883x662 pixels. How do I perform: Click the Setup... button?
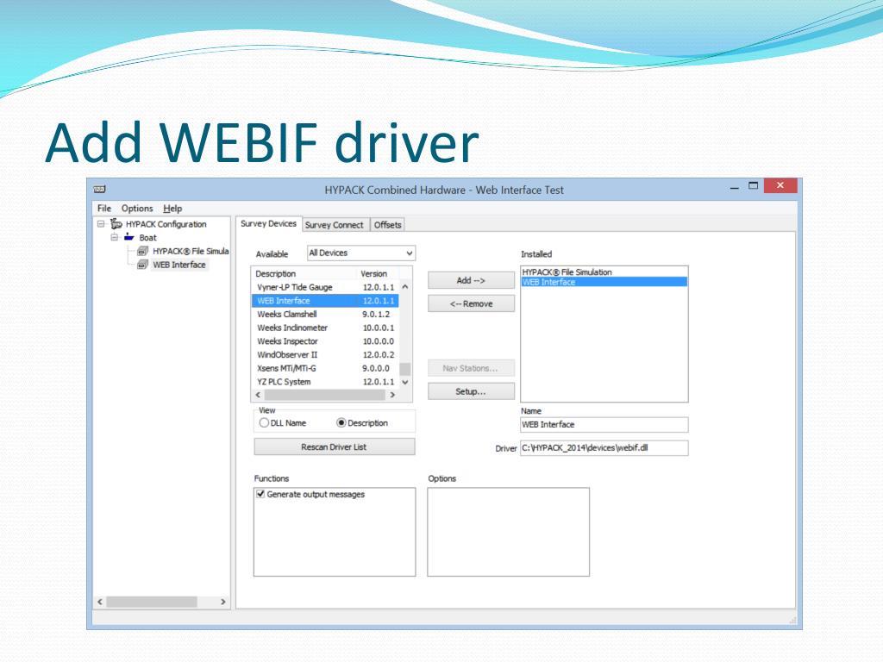(471, 391)
